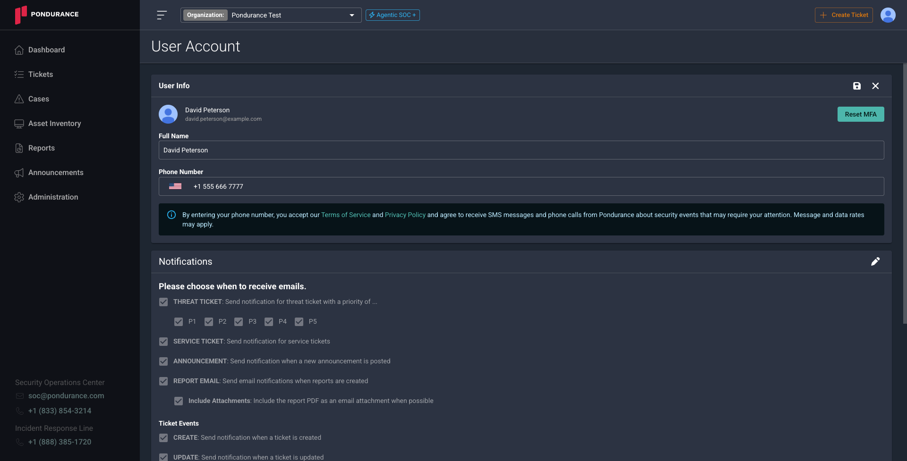The height and width of the screenshot is (461, 907).
Task: Click David Peterson's profile avatar
Action: click(168, 114)
